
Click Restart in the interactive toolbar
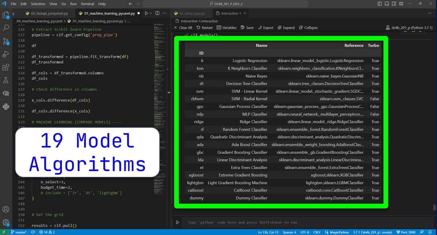pos(205,28)
